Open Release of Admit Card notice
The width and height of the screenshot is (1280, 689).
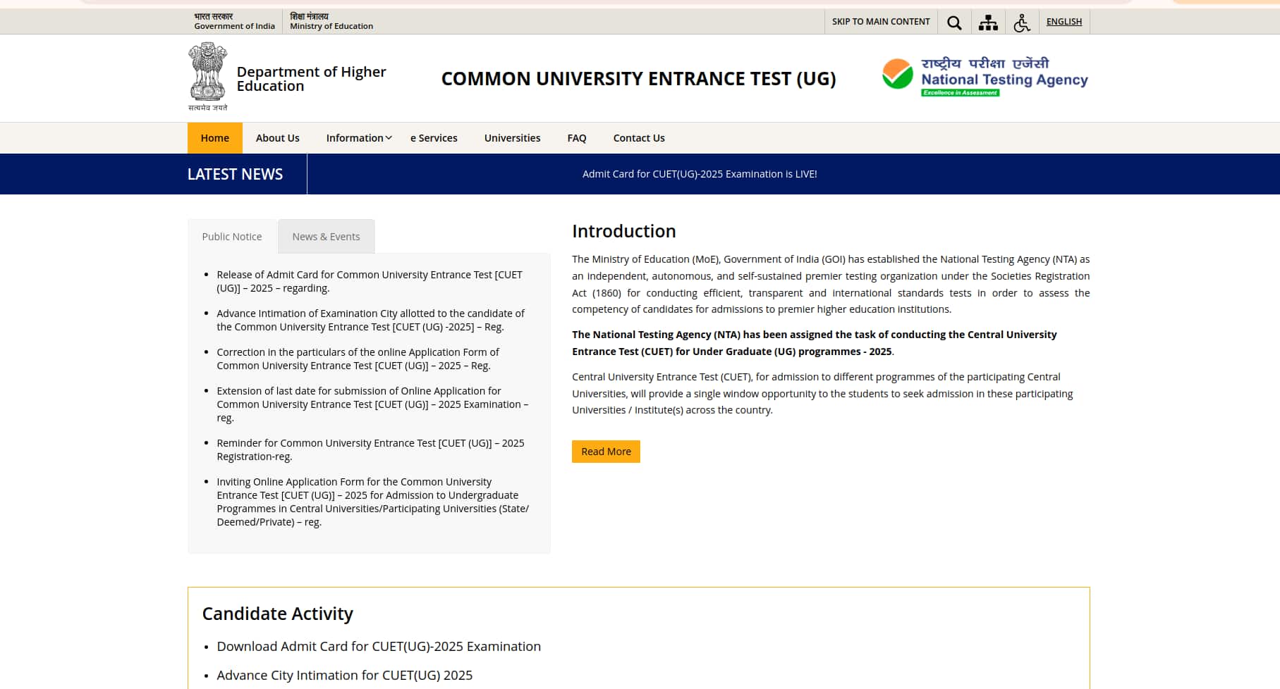point(369,281)
